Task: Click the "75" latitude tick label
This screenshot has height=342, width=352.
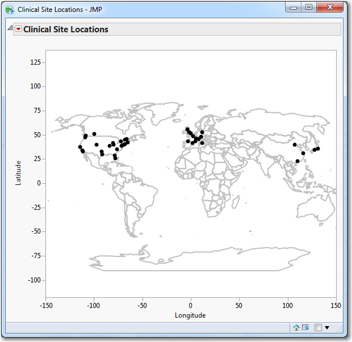Action: pos(37,111)
